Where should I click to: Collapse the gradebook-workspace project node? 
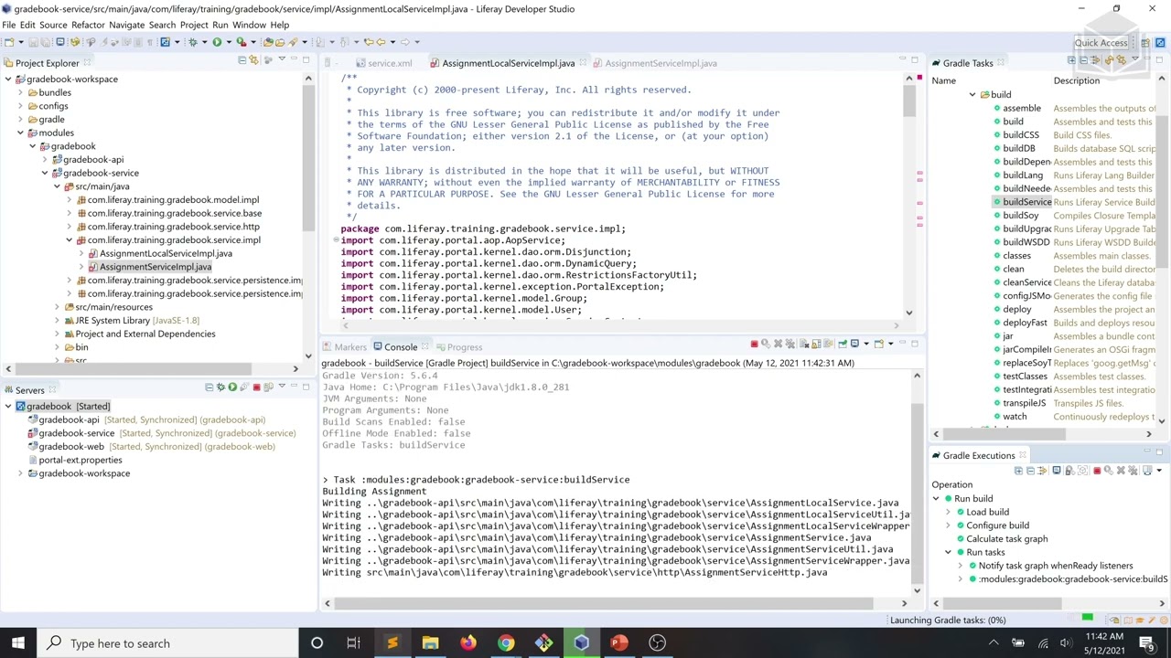8,80
